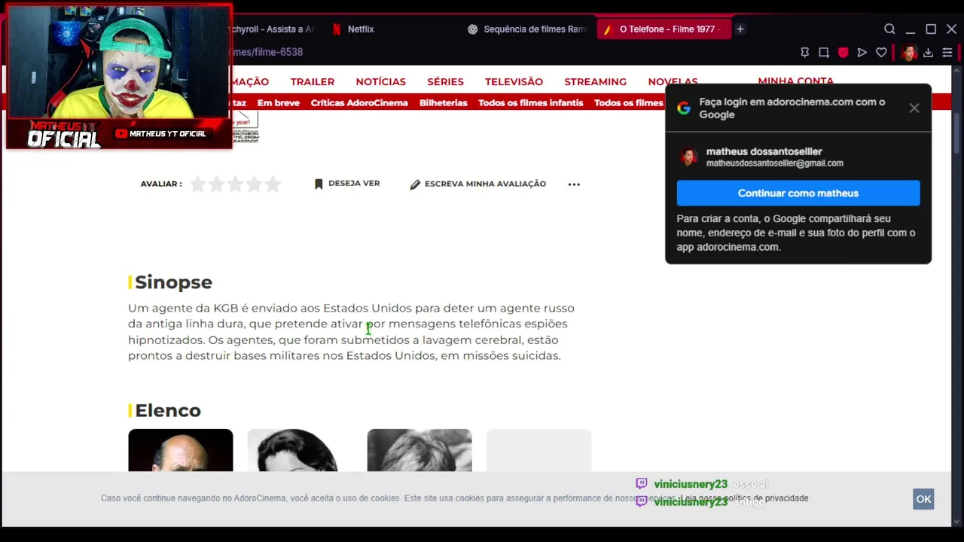Image resolution: width=964 pixels, height=542 pixels.
Task: Click the Google logo in login popup
Action: 683,108
